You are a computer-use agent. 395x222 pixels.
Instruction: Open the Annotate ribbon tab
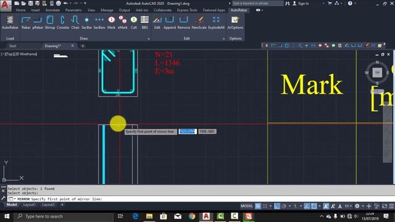click(x=52, y=10)
